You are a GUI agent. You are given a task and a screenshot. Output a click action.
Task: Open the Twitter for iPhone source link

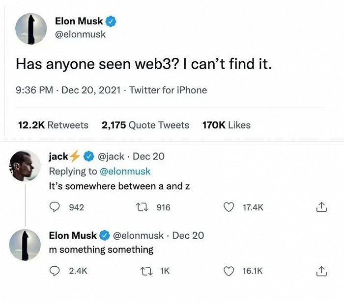tap(168, 90)
